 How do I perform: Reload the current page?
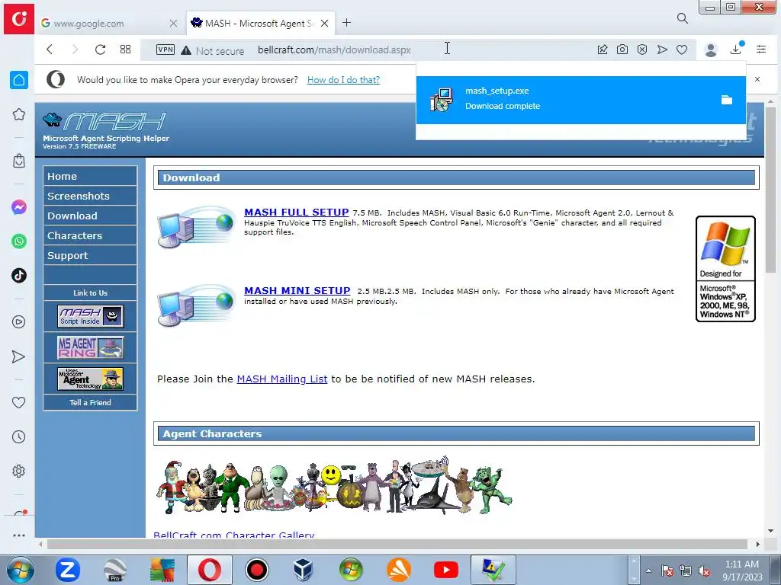tap(100, 50)
